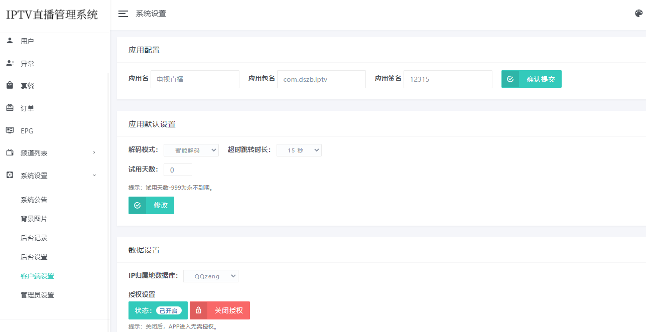
Task: Select the EPG icon in the sidebar
Action: click(9, 130)
